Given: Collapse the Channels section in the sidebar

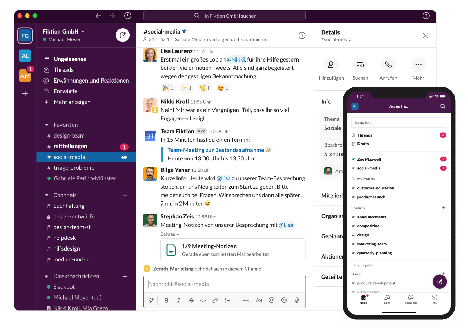Looking at the screenshot, I should 47,195.
